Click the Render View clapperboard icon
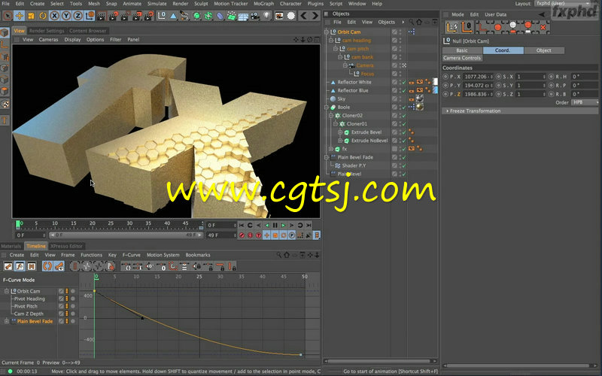The width and height of the screenshot is (602, 376). 102,16
